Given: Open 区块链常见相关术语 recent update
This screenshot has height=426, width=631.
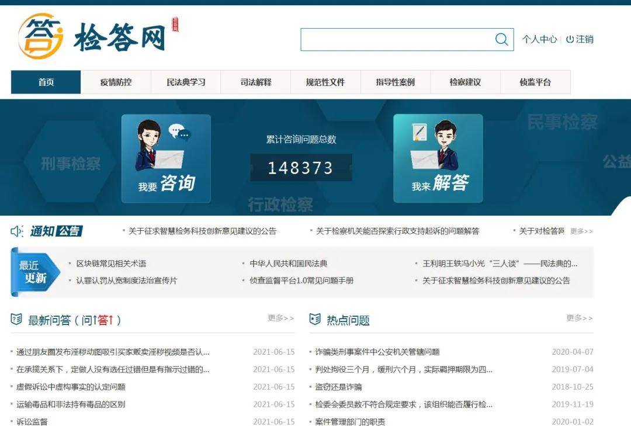Looking at the screenshot, I should point(111,264).
